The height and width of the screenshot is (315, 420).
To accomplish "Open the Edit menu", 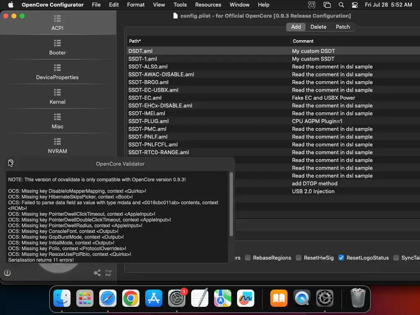I will (114, 5).
